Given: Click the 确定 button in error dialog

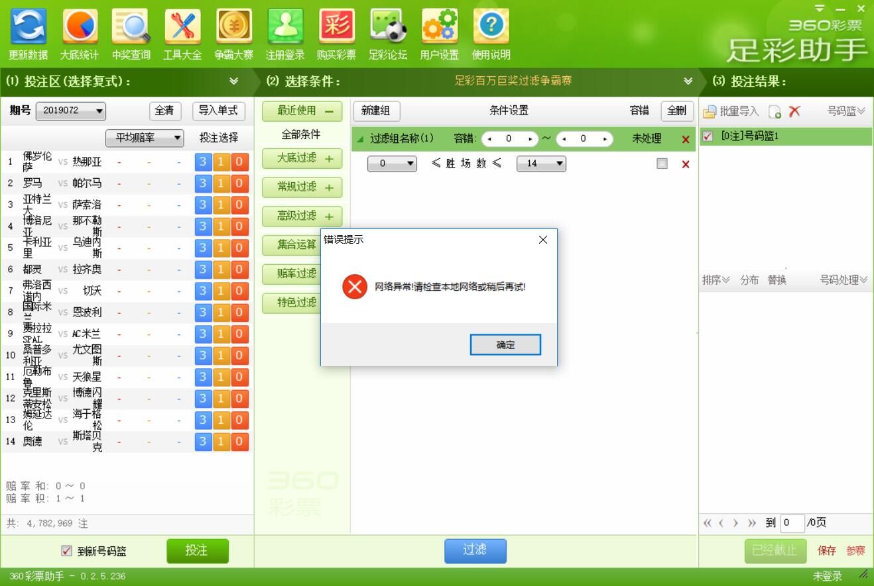Looking at the screenshot, I should [x=505, y=344].
